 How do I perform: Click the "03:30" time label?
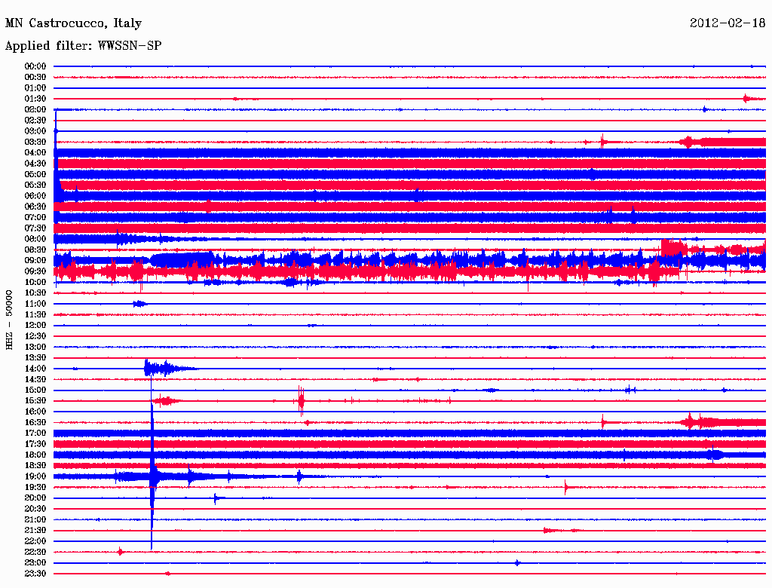pos(35,142)
